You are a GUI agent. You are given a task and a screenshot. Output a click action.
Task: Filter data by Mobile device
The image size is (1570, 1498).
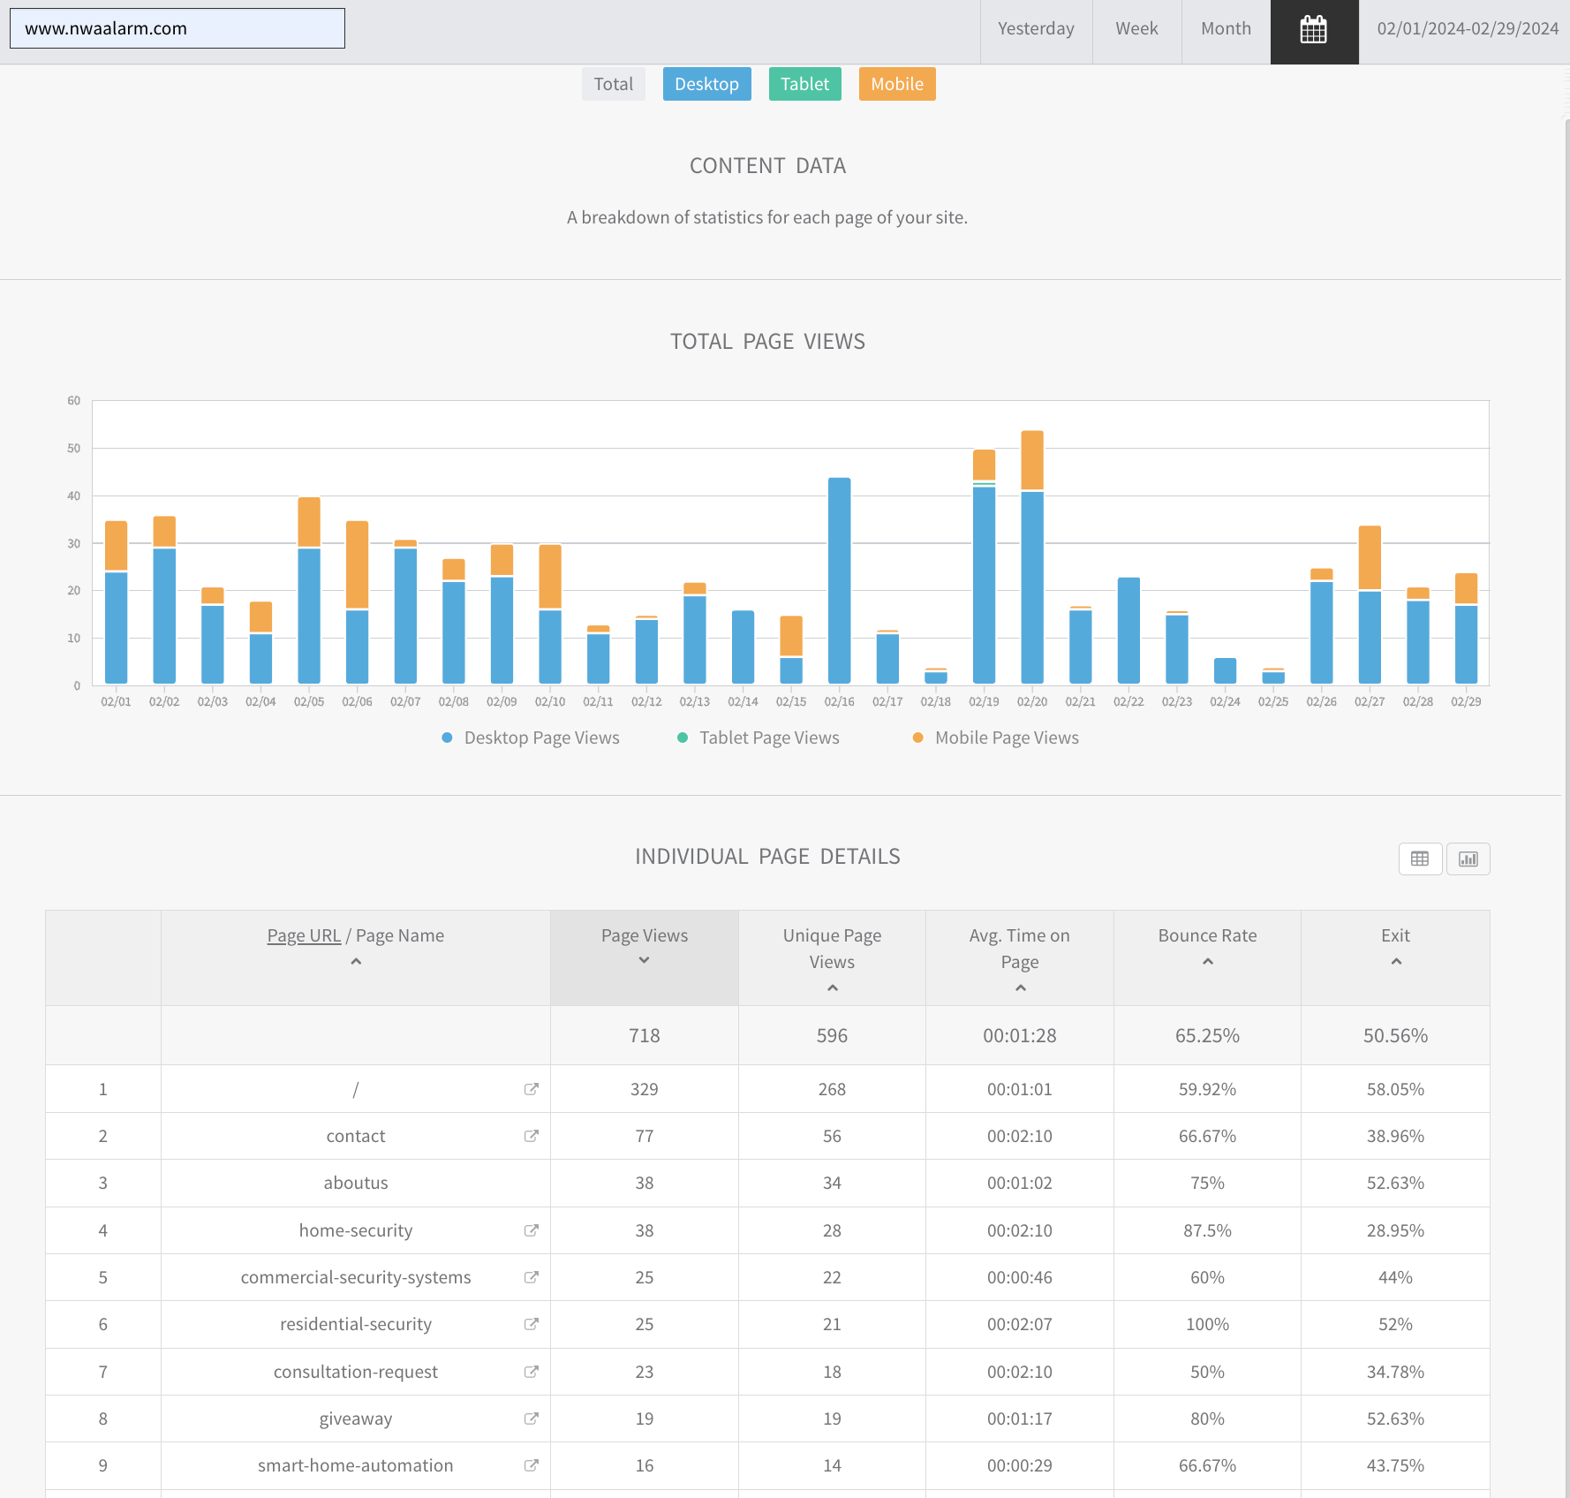tap(896, 84)
